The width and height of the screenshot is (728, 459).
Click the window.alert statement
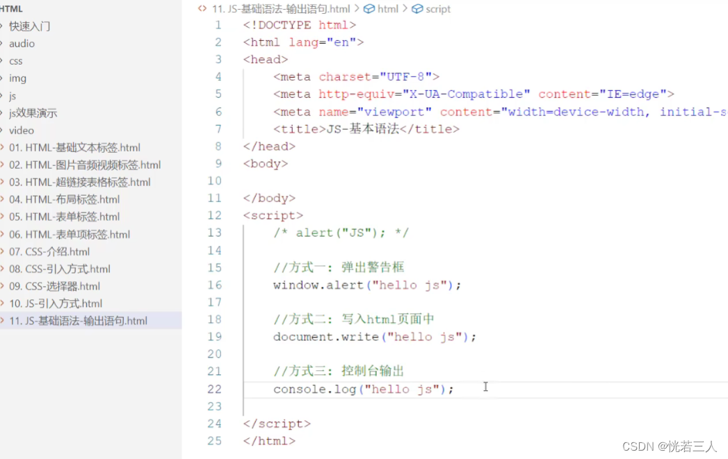pyautogui.click(x=367, y=285)
